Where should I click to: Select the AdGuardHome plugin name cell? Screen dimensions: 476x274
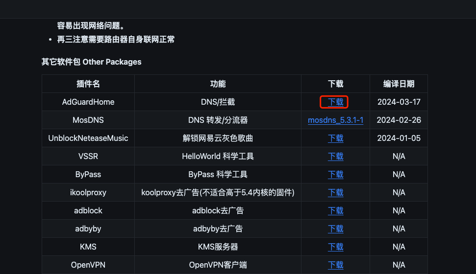point(88,102)
